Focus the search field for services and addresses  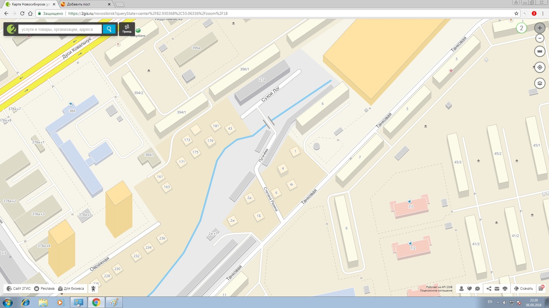(x=60, y=29)
